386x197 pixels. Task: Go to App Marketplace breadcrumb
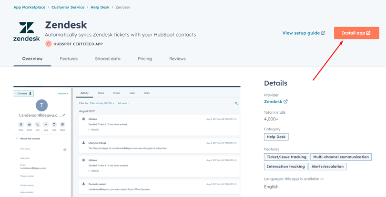coord(29,7)
